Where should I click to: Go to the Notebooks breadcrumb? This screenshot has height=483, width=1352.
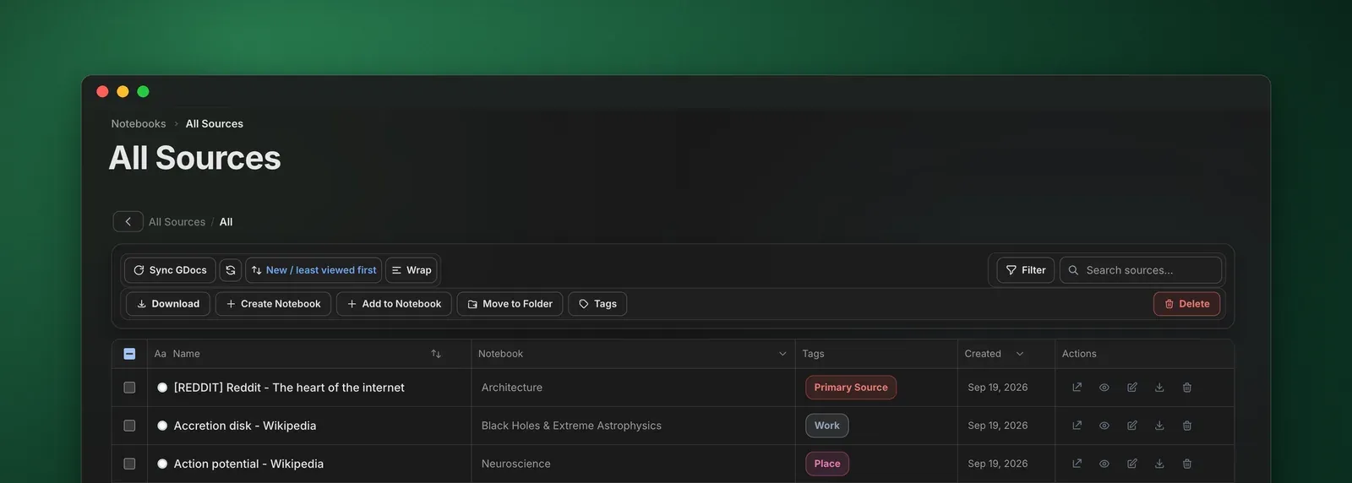point(139,123)
